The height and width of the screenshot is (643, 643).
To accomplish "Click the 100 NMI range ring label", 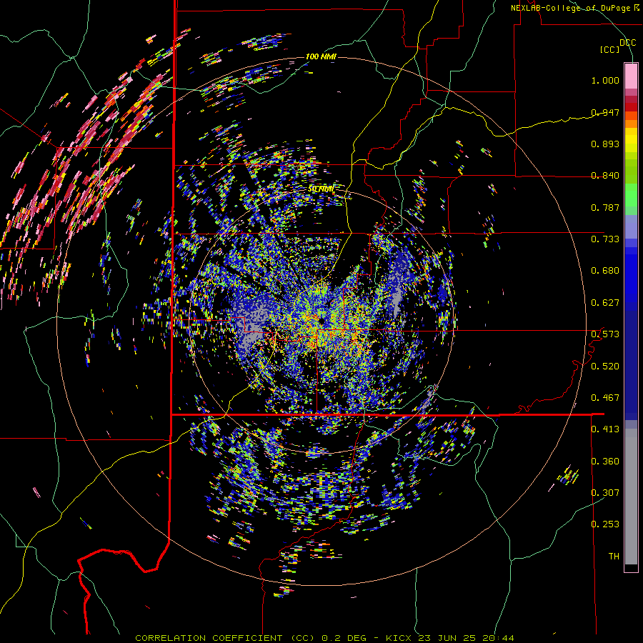I will point(321,56).
